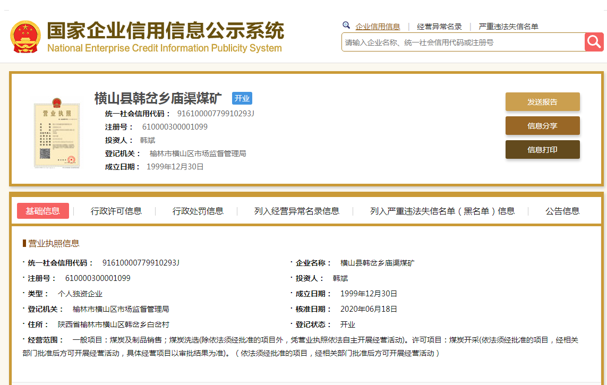The image size is (607, 385).
Task: Click the 开业 status badge
Action: click(242, 98)
